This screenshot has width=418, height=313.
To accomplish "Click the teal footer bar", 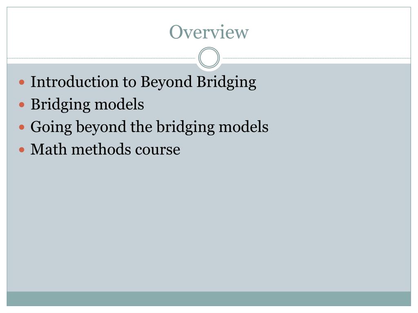I will coord(209,299).
